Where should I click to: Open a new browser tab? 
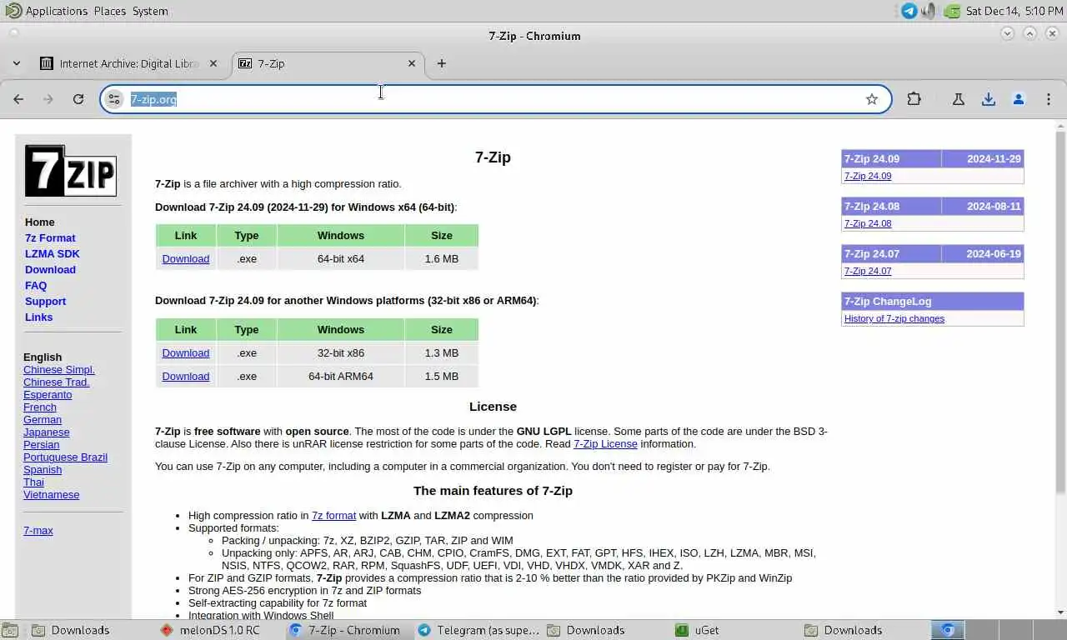point(442,63)
